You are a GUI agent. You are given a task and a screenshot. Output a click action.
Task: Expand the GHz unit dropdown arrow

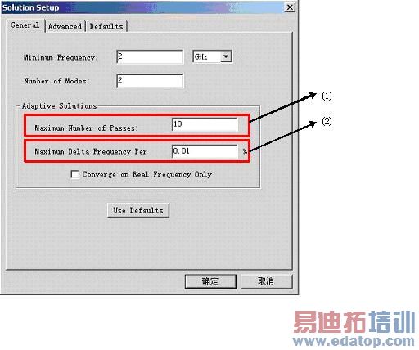pyautogui.click(x=226, y=56)
